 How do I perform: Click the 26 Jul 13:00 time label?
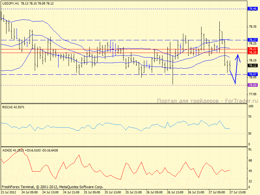pyautogui.click(x=175, y=192)
